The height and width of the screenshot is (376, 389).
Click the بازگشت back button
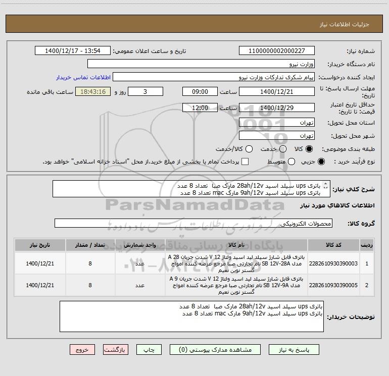[116, 349]
